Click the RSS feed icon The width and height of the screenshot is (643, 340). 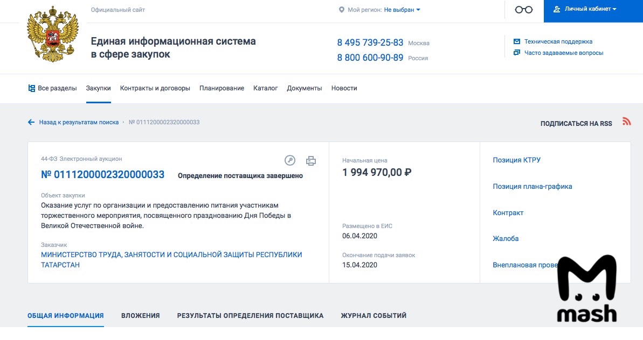pos(626,122)
